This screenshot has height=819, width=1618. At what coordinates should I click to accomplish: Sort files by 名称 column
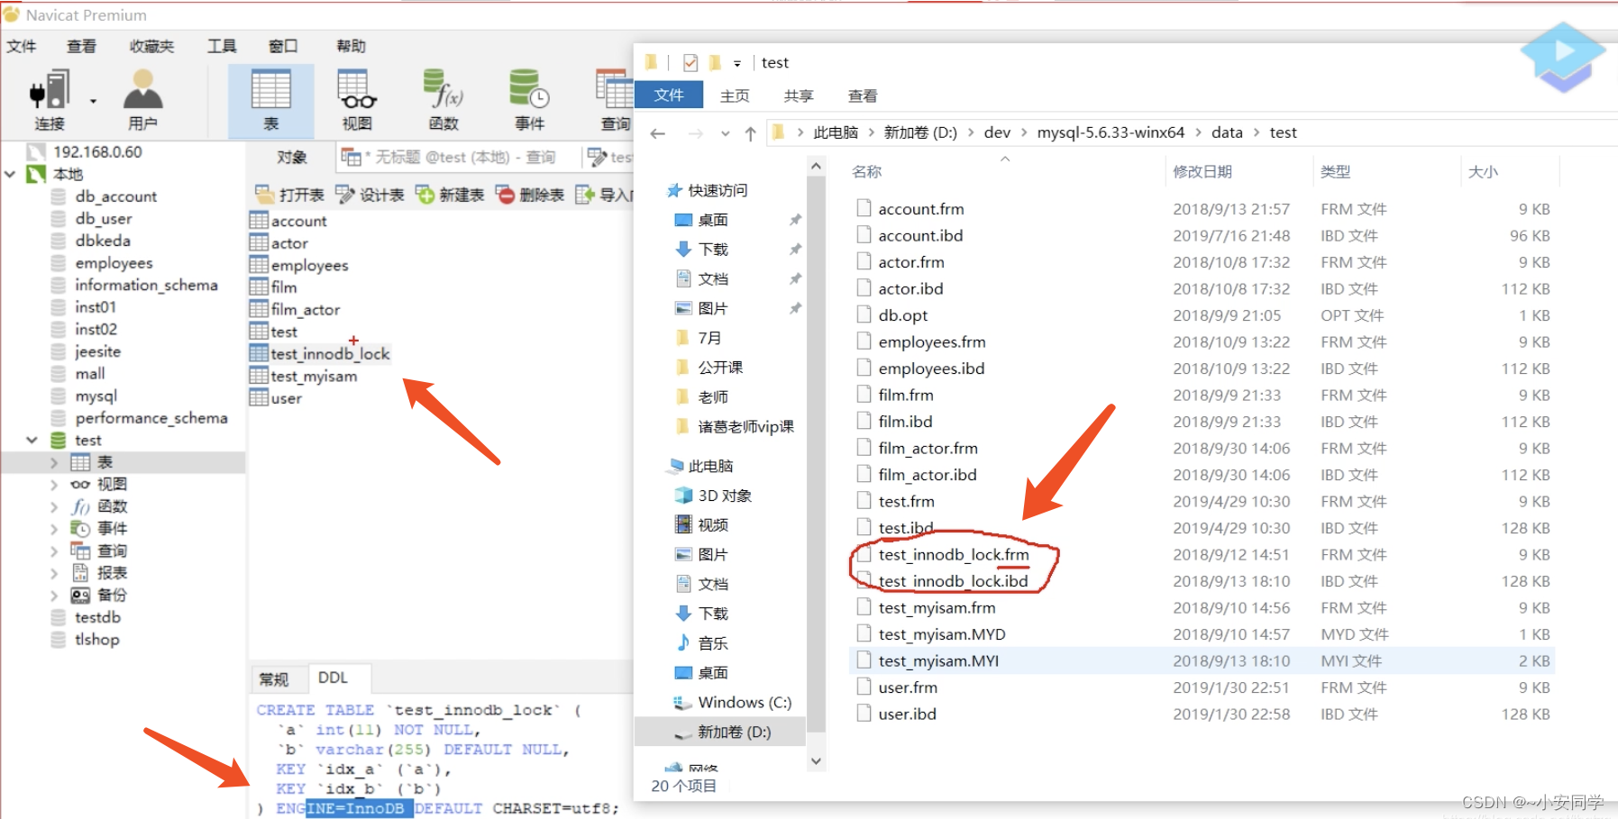[x=867, y=171]
